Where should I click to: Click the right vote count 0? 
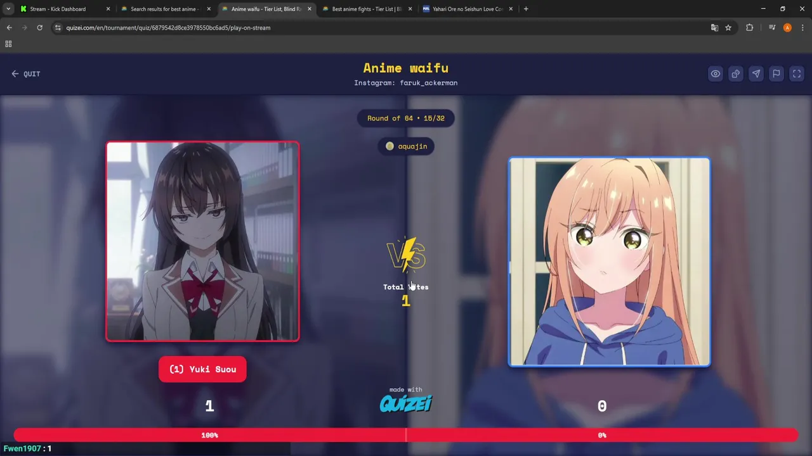click(602, 406)
